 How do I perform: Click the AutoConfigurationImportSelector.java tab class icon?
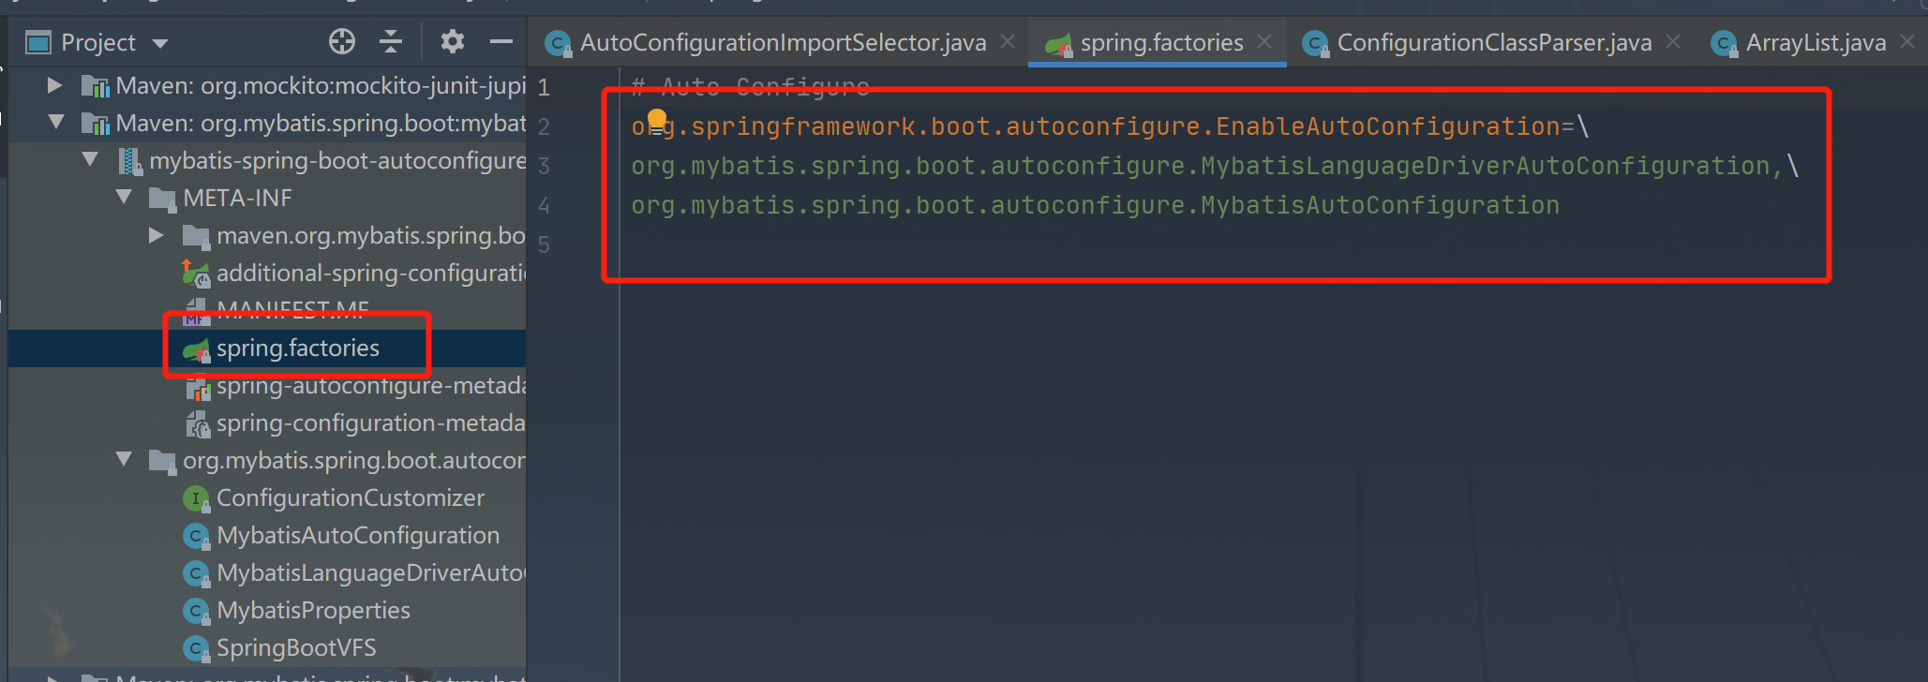point(559,43)
